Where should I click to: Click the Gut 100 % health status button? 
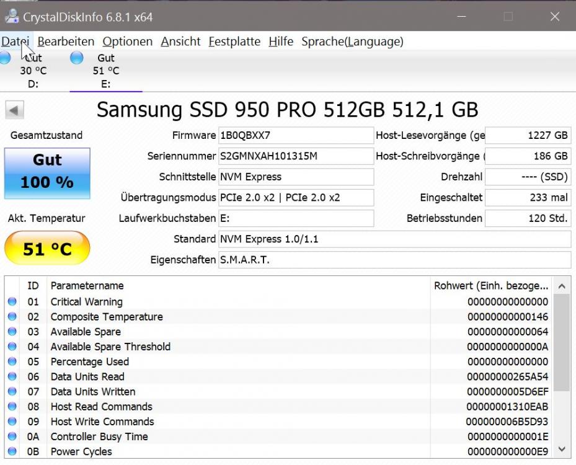pyautogui.click(x=47, y=173)
